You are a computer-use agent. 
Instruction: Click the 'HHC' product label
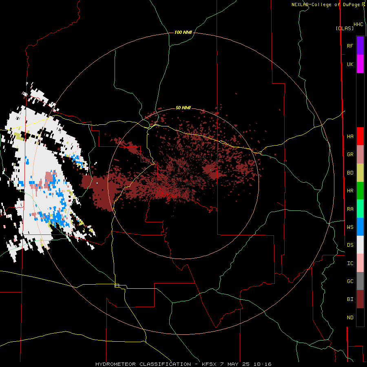pos(358,24)
